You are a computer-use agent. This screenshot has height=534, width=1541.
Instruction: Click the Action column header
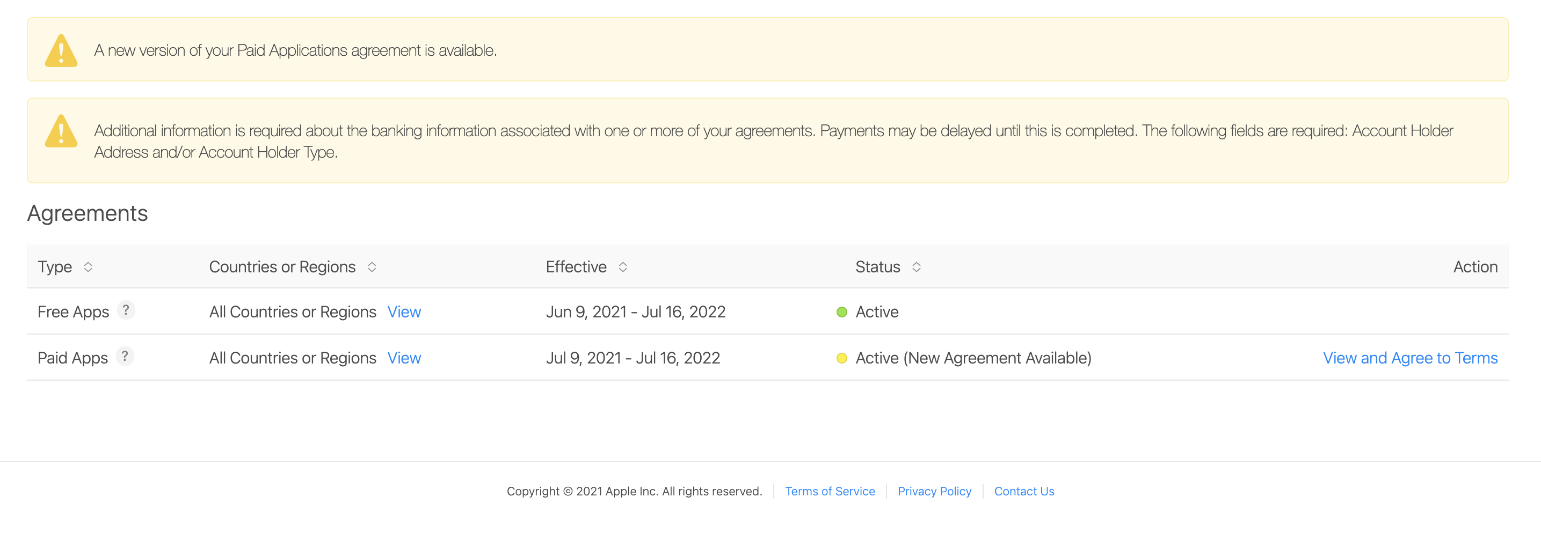(1475, 267)
